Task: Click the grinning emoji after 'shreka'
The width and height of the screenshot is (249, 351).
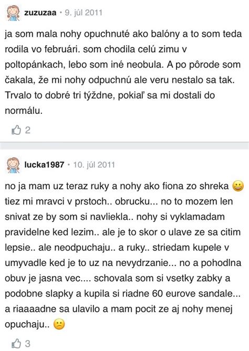Action: click(x=238, y=186)
